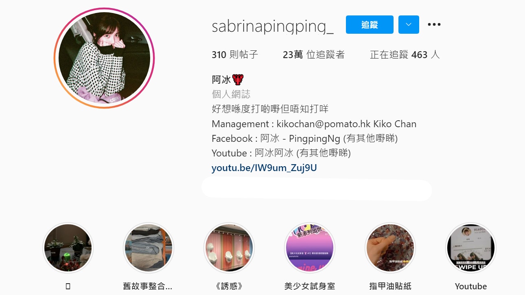This screenshot has height=295, width=525.
Task: Click the blue 追蹤 follow button
Action: pos(370,25)
